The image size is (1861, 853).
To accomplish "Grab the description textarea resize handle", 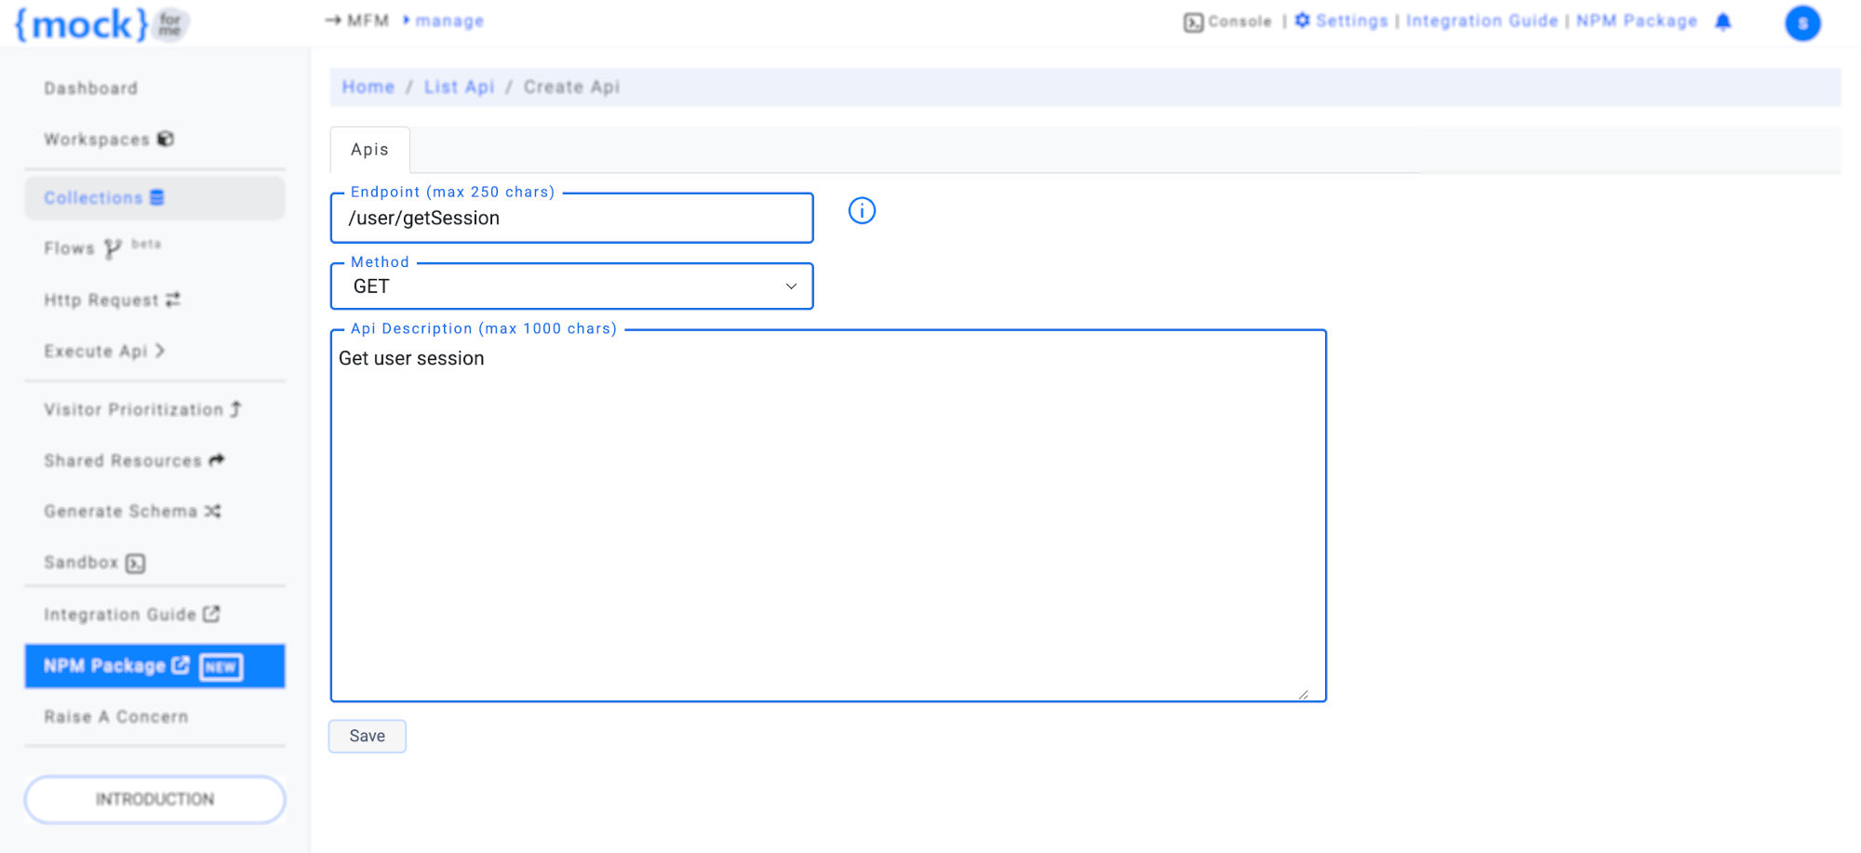I will click(x=1304, y=695).
